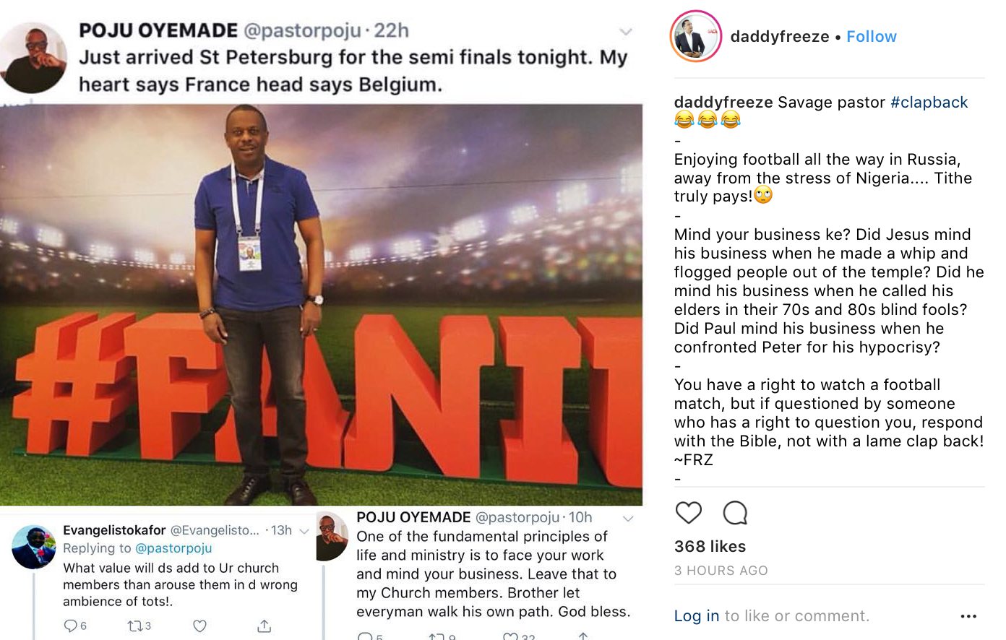Like the Instagram post with heart icon
Viewport: 1006px width, 640px height.
pyautogui.click(x=688, y=513)
